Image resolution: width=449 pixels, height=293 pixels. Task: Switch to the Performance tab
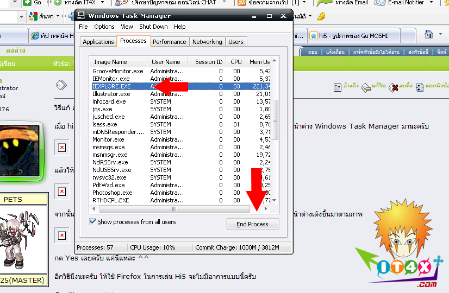[169, 42]
